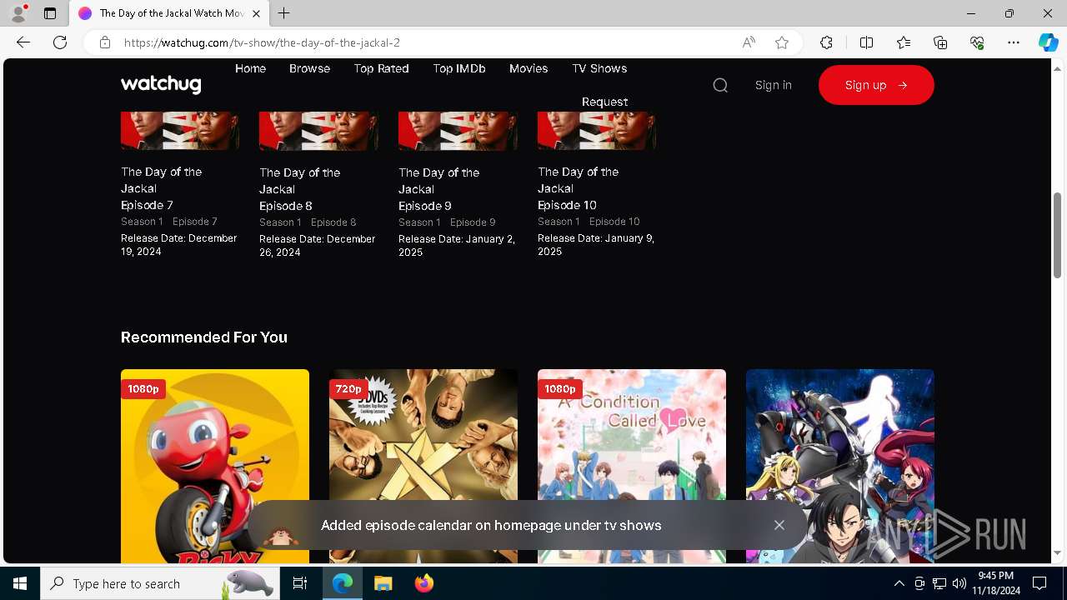Open Read aloud in address bar
Viewport: 1067px width, 600px height.
pos(749,42)
